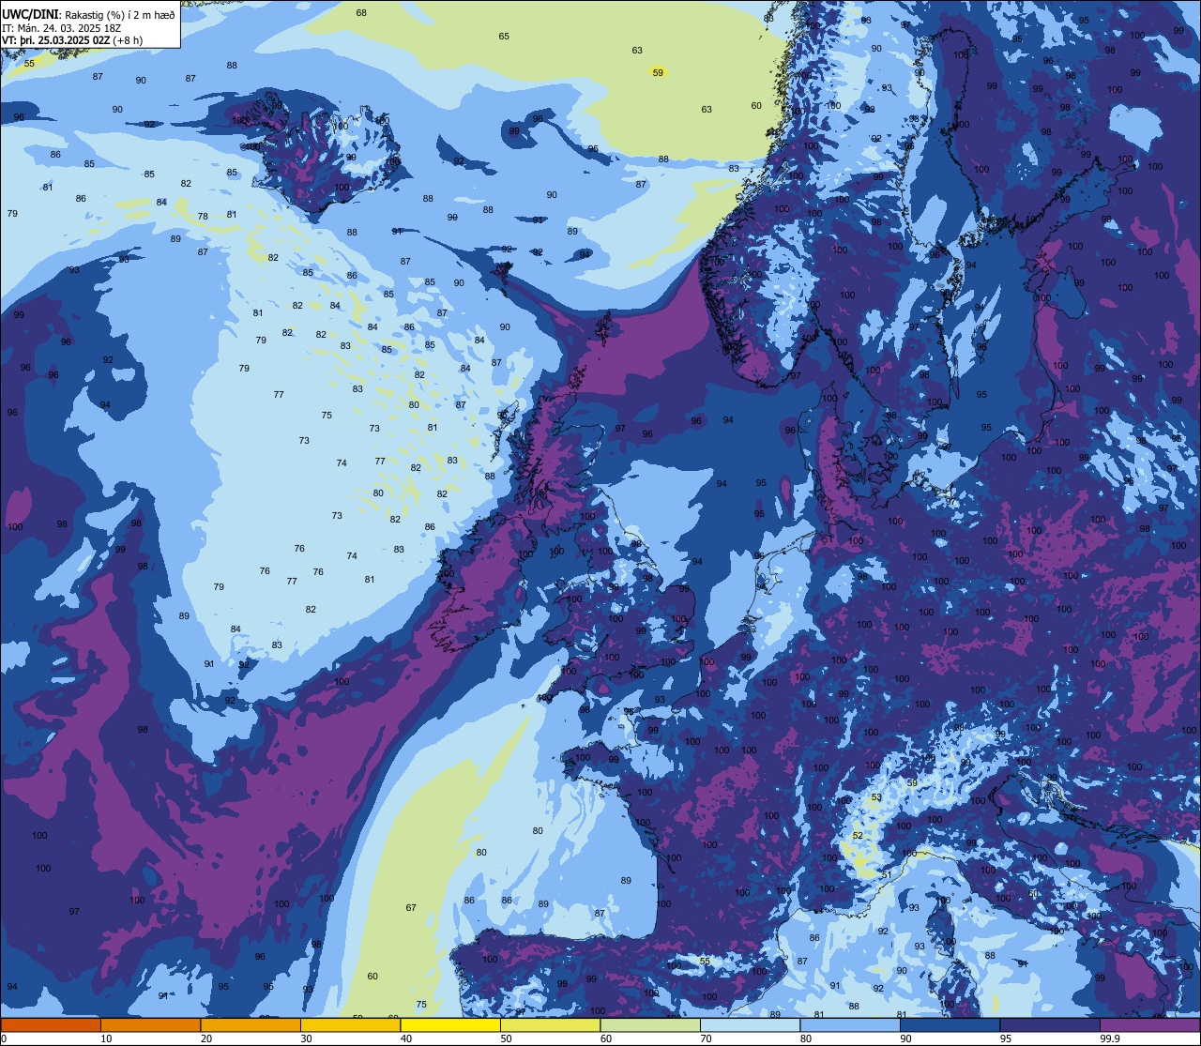Viewport: 1201px width, 1046px height.
Task: Click the 70–80 pale blue legend segment
Action: pos(750,1025)
